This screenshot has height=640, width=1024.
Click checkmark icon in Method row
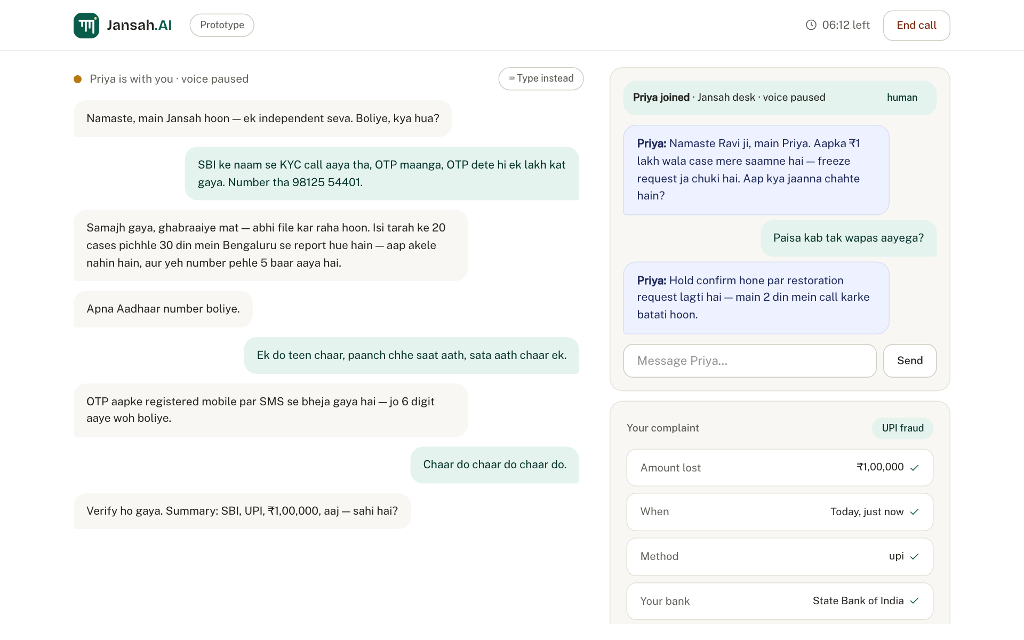click(915, 557)
